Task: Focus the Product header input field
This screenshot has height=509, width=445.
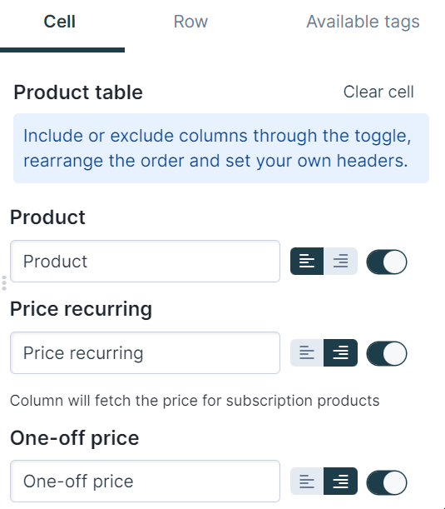Action: [x=145, y=262]
